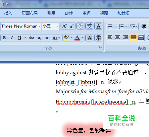Open the Numbering dropdown arrow

126,26
